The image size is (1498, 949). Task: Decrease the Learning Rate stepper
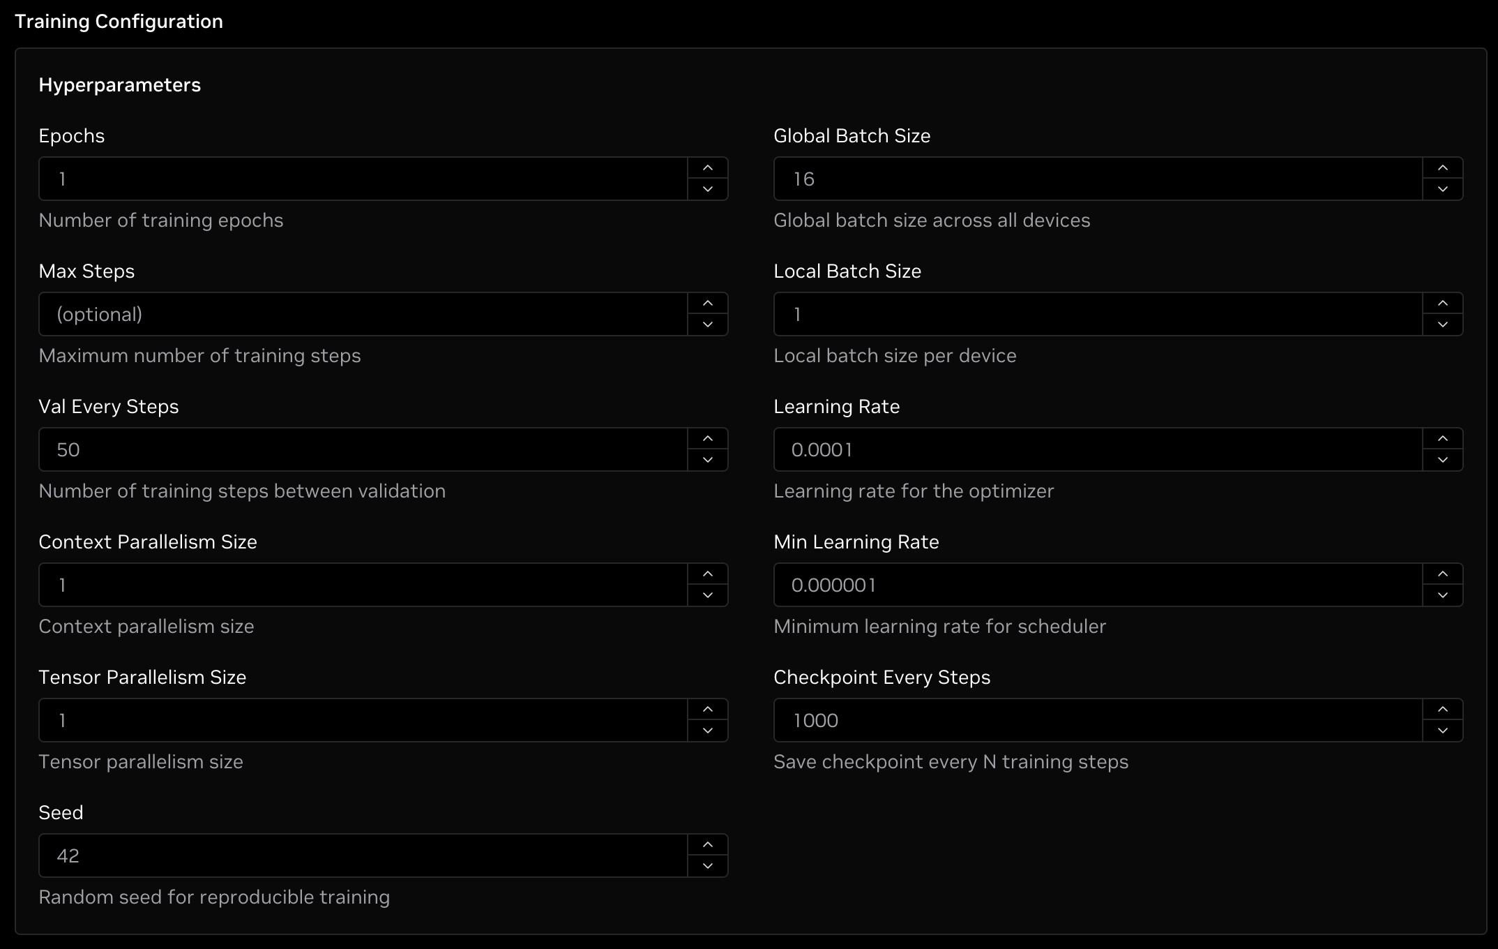click(1442, 460)
